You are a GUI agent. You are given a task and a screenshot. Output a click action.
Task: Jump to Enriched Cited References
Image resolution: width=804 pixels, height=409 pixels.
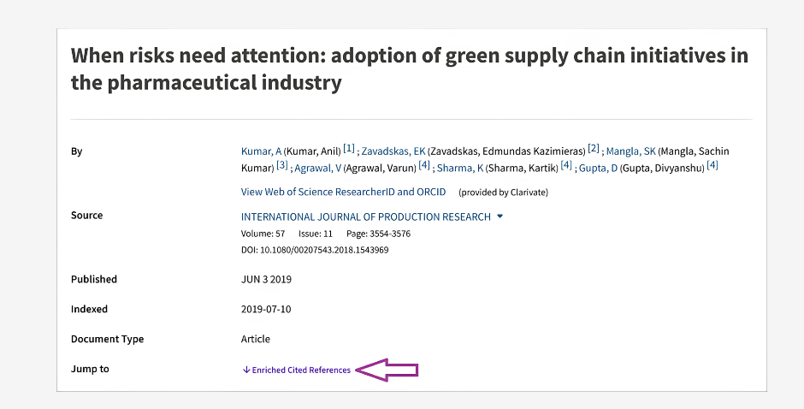(301, 370)
